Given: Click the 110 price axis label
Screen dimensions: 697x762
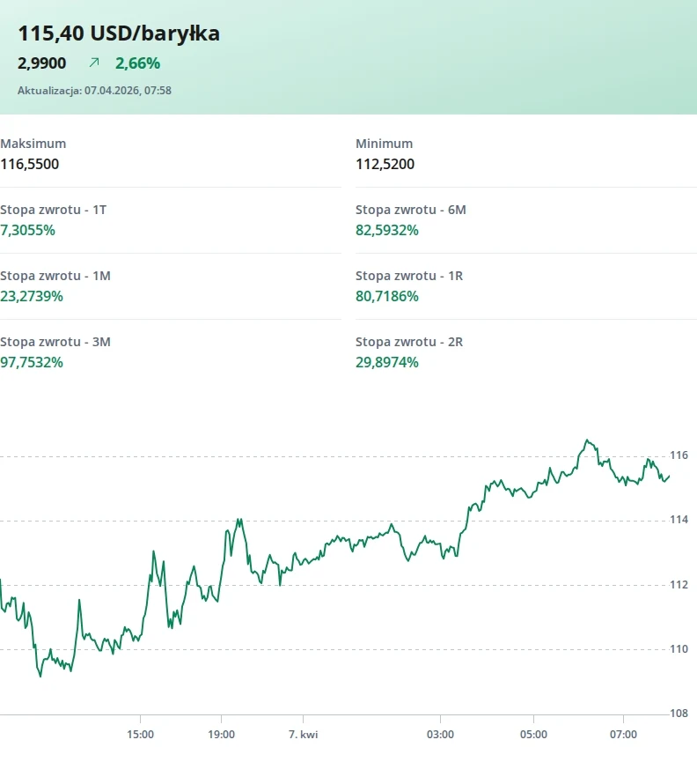Looking at the screenshot, I should tap(679, 649).
